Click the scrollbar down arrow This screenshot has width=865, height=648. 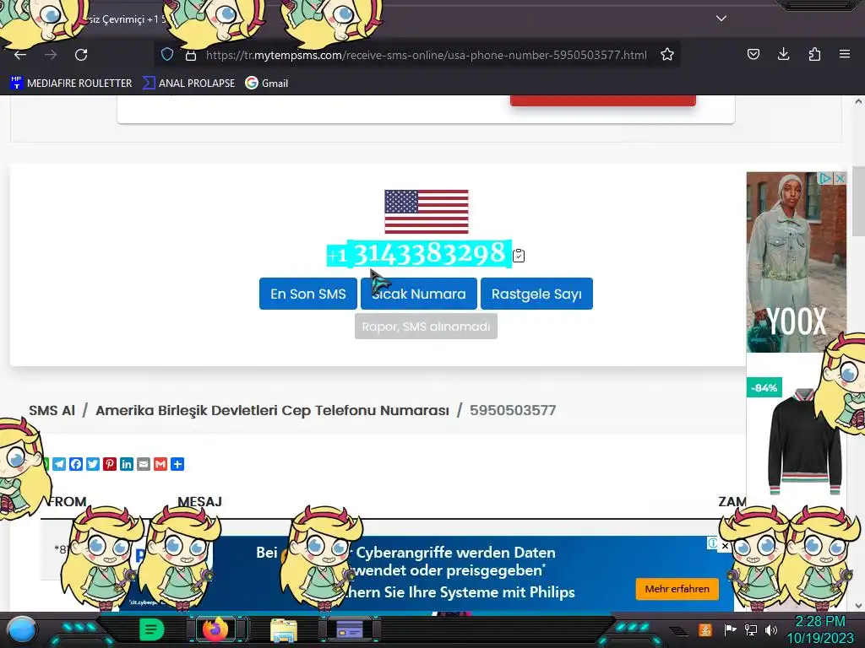858,606
